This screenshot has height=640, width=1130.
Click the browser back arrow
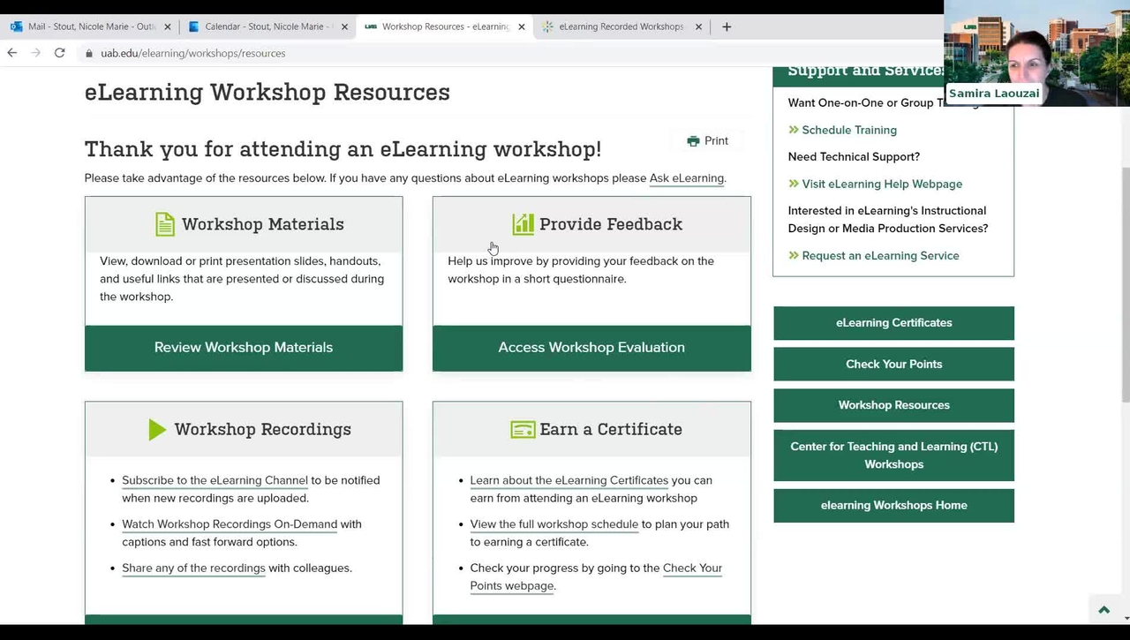[x=12, y=53]
